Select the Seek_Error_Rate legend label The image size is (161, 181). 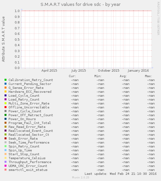point(23,139)
